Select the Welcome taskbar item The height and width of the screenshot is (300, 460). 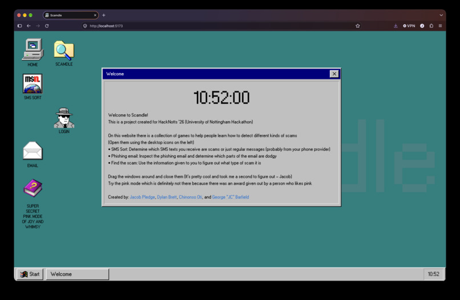coord(78,274)
